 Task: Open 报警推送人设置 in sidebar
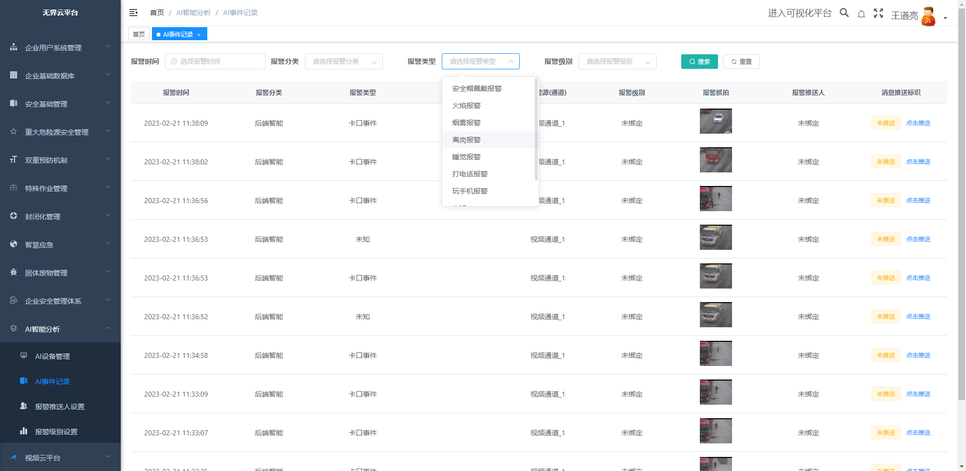coord(59,407)
